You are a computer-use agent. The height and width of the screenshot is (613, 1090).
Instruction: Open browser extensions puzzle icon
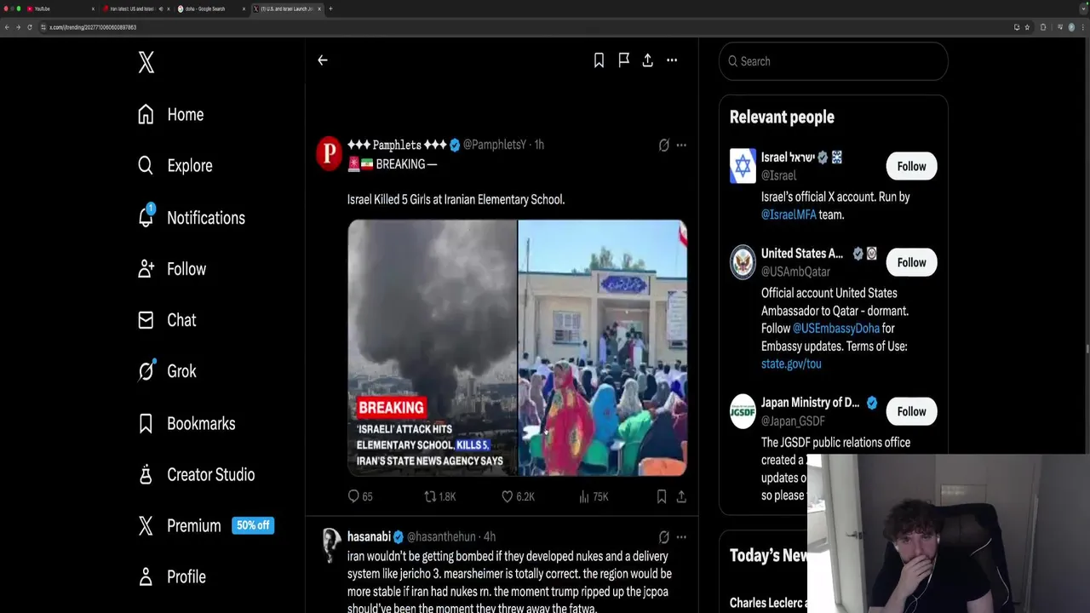pyautogui.click(x=1043, y=27)
